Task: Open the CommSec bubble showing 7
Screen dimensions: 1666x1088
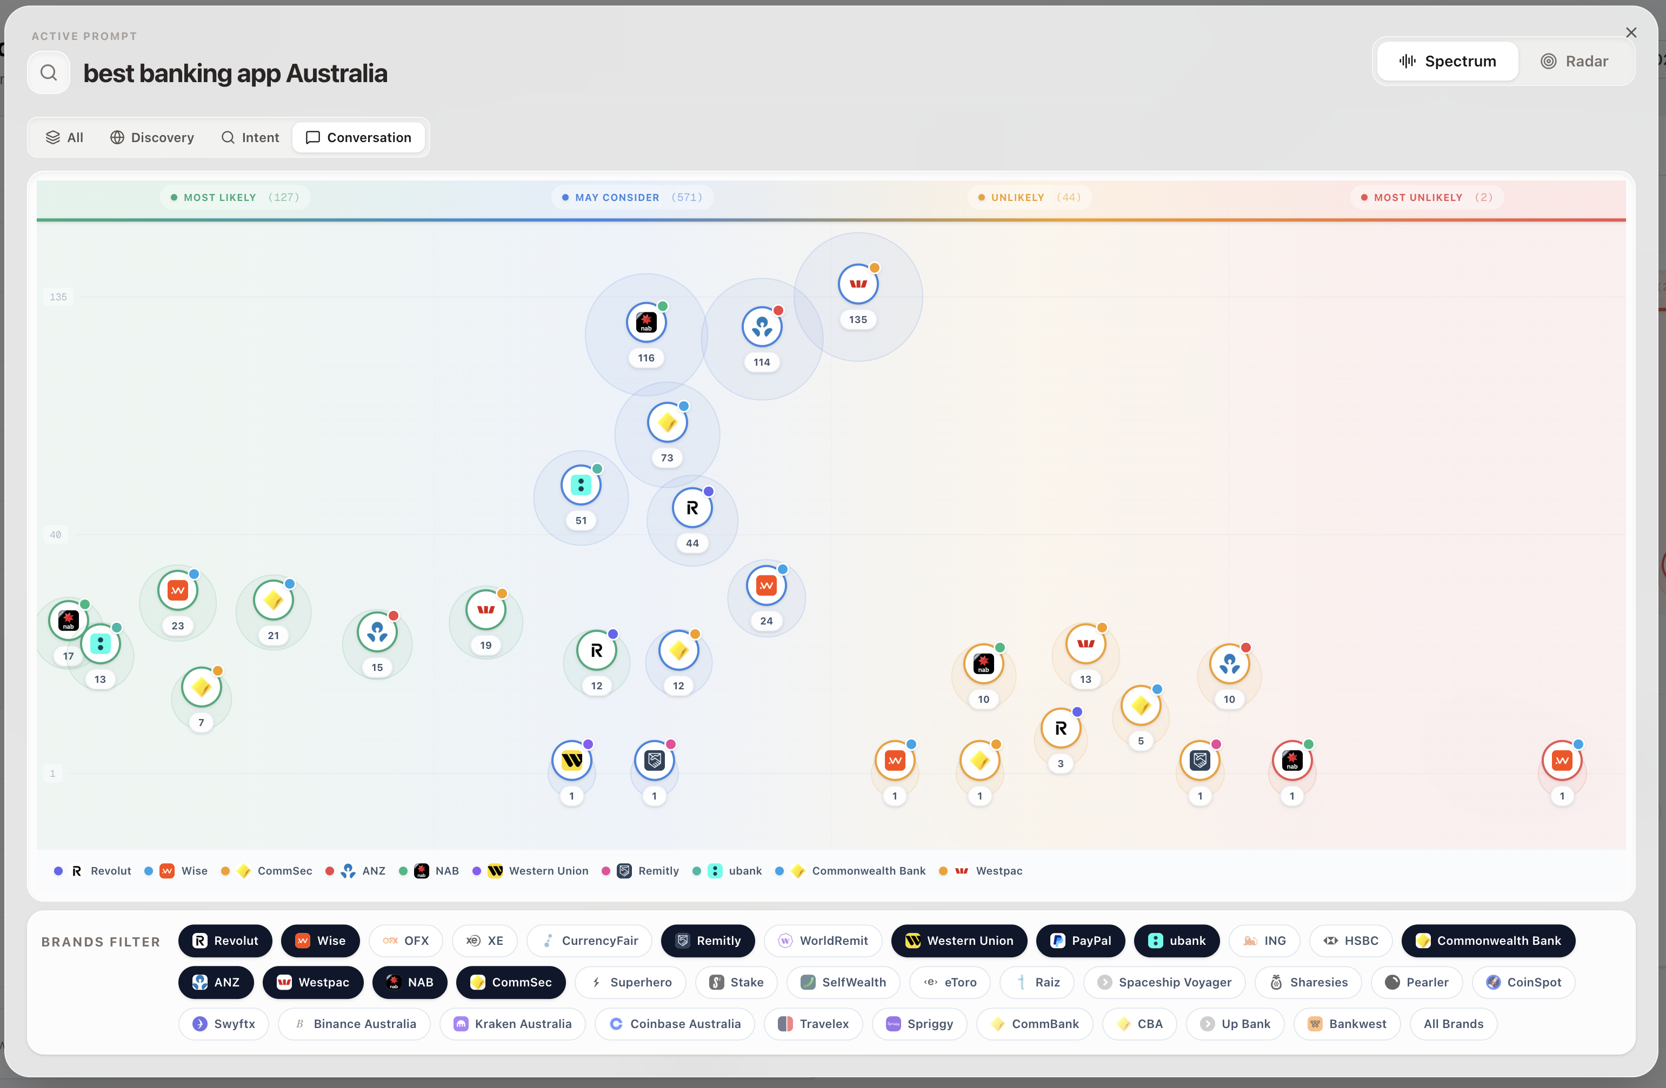Action: click(202, 688)
